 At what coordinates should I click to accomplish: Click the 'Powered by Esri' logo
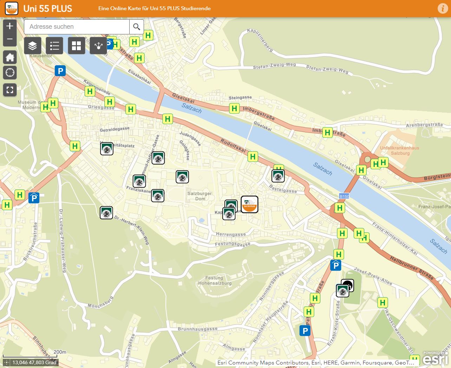click(436, 358)
